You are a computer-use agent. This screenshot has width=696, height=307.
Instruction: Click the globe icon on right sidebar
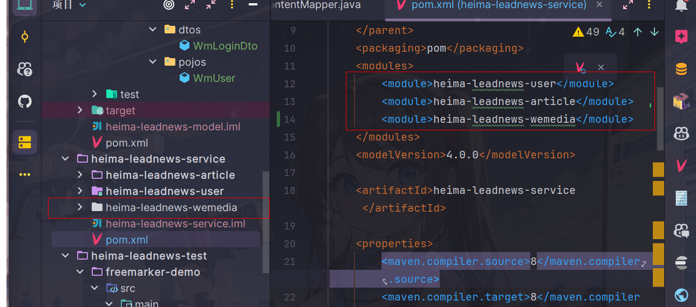(x=681, y=295)
